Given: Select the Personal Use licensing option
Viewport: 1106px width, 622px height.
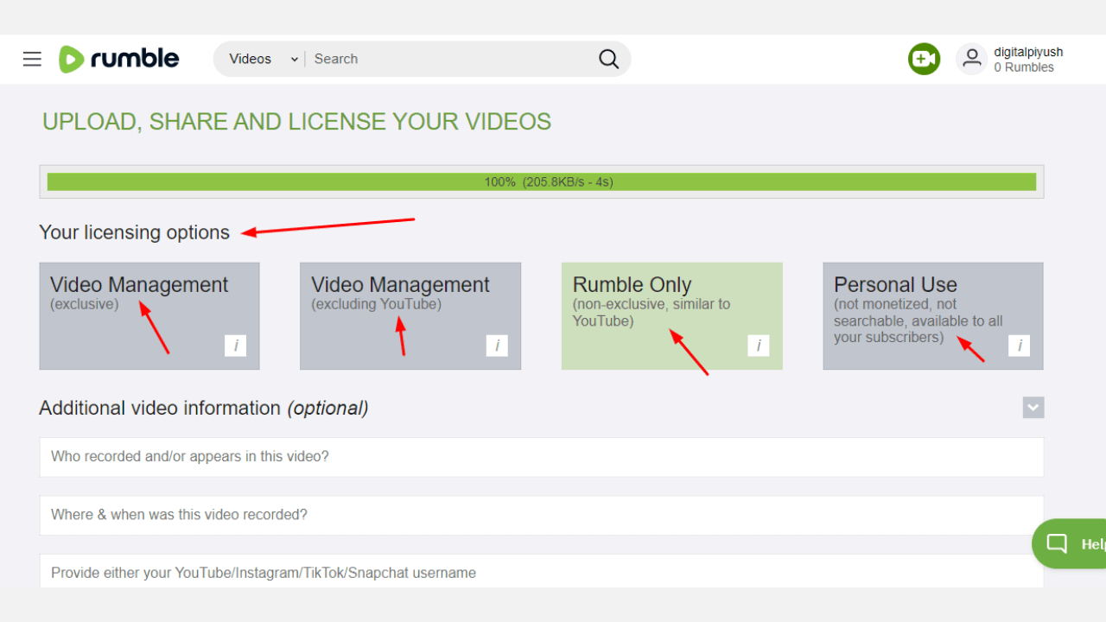Looking at the screenshot, I should coord(933,316).
